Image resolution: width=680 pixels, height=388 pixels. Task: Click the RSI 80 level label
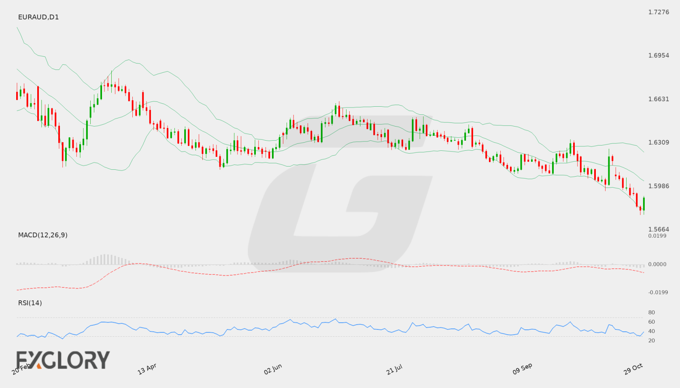651,312
